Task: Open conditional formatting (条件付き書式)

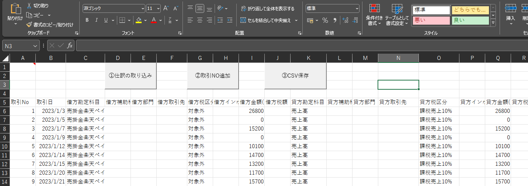Action: [x=375, y=15]
